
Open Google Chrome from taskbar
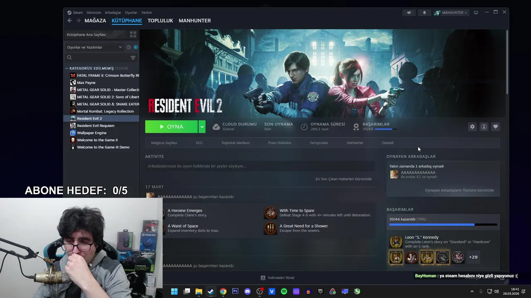click(223, 291)
